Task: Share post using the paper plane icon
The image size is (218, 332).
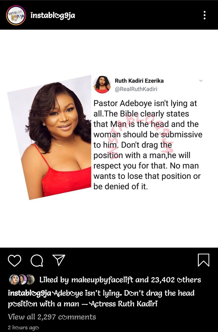Action: (x=58, y=260)
